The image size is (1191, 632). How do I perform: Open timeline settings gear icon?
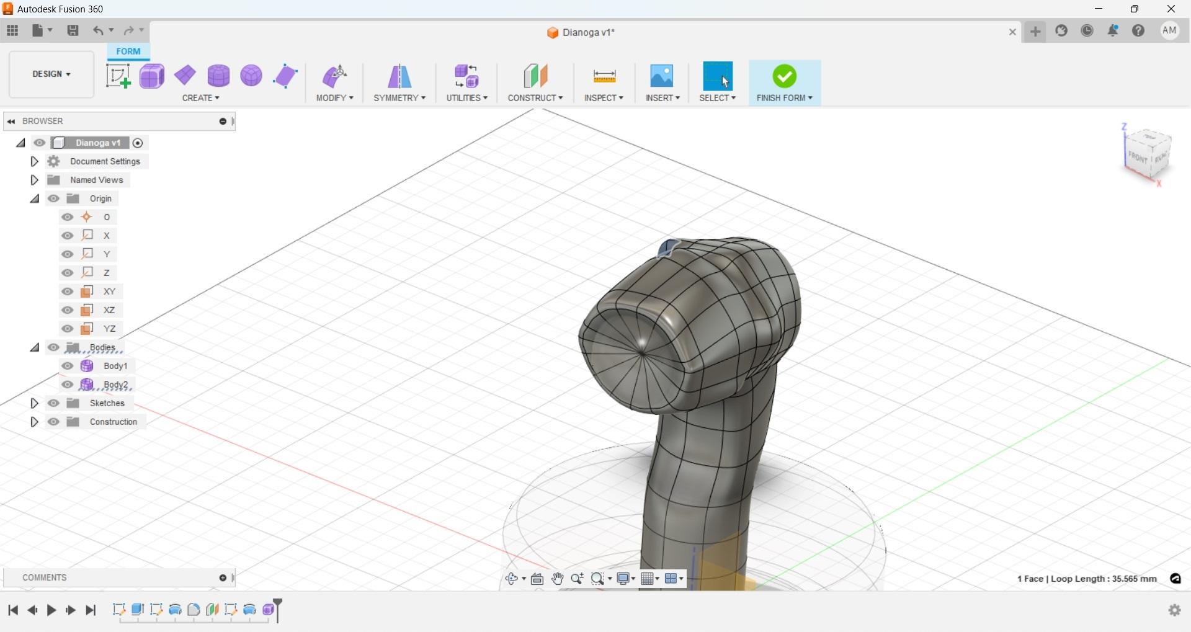point(1174,610)
